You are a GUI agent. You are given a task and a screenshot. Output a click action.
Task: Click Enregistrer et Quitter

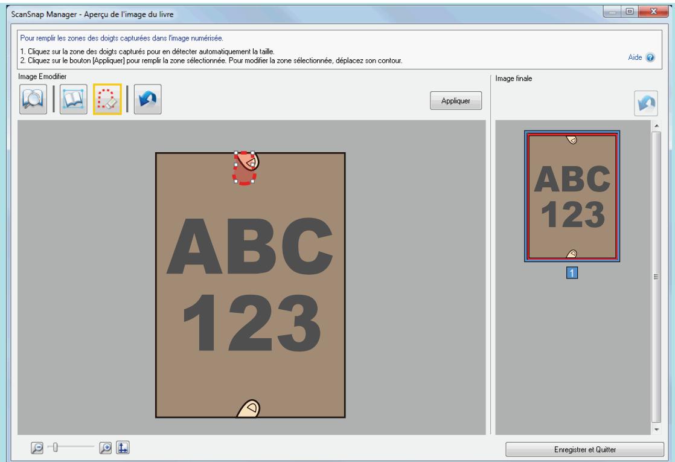pos(584,449)
